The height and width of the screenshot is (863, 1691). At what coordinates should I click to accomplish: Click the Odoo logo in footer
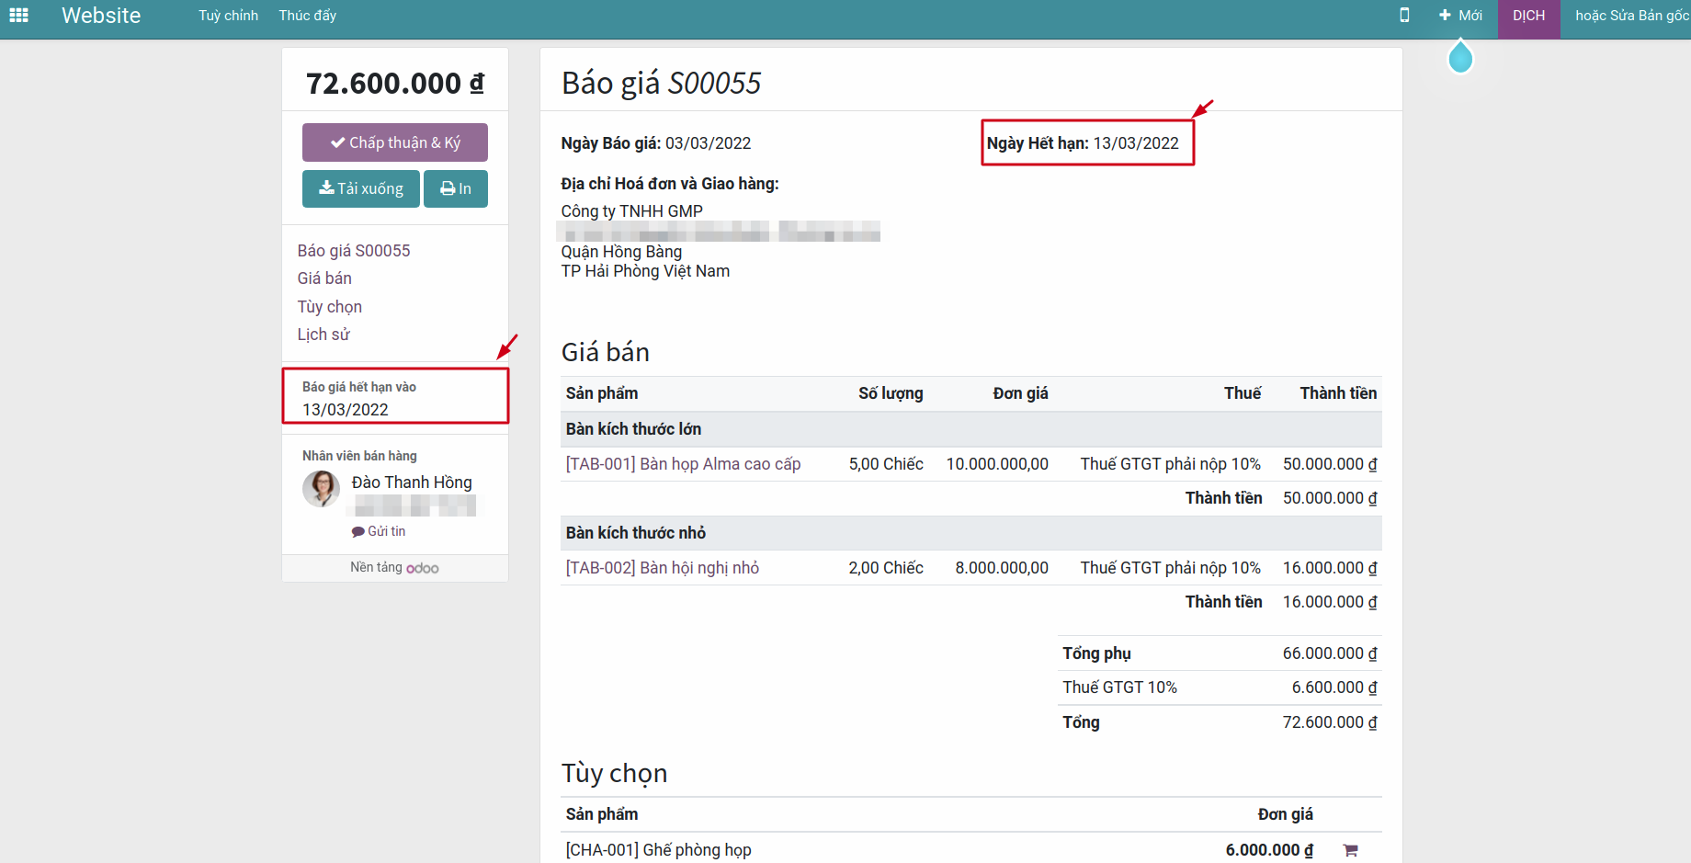422,568
